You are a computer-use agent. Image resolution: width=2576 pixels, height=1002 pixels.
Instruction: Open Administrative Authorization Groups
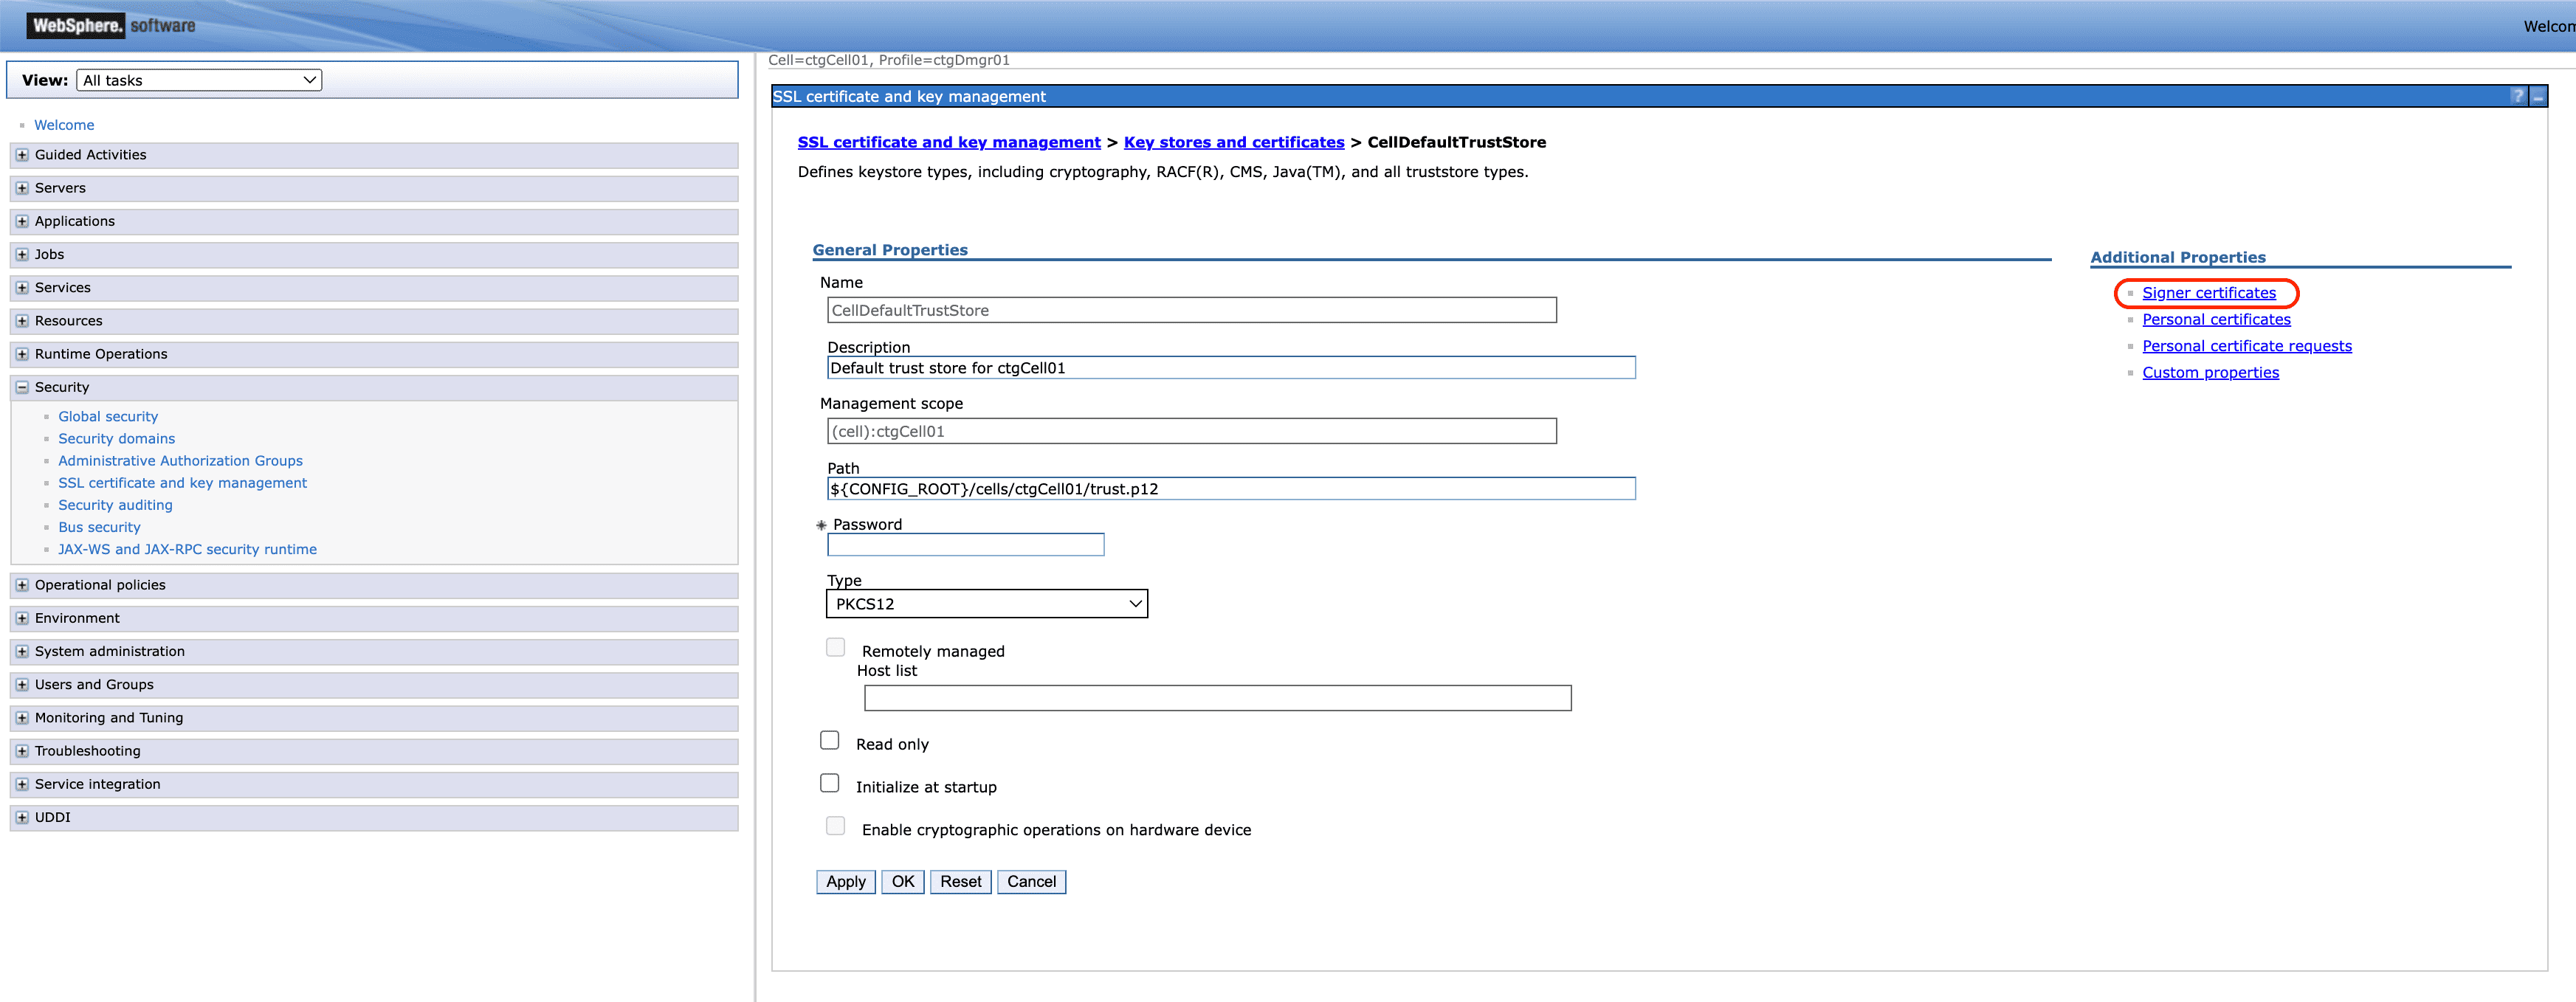coord(180,461)
